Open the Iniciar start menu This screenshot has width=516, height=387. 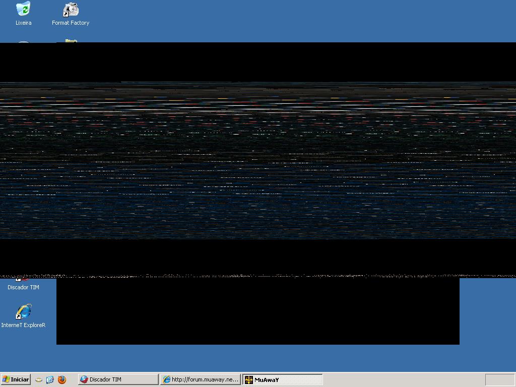16,379
